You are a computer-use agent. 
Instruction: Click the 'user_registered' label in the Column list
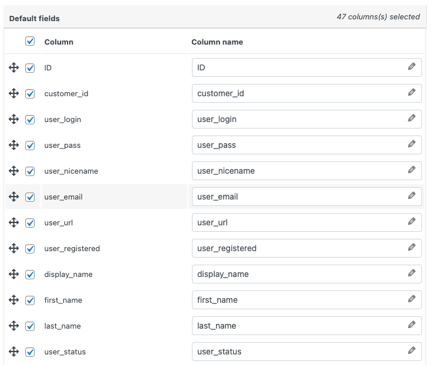click(x=72, y=248)
